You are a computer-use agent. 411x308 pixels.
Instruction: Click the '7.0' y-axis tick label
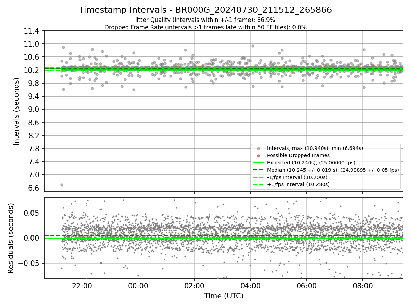34,175
